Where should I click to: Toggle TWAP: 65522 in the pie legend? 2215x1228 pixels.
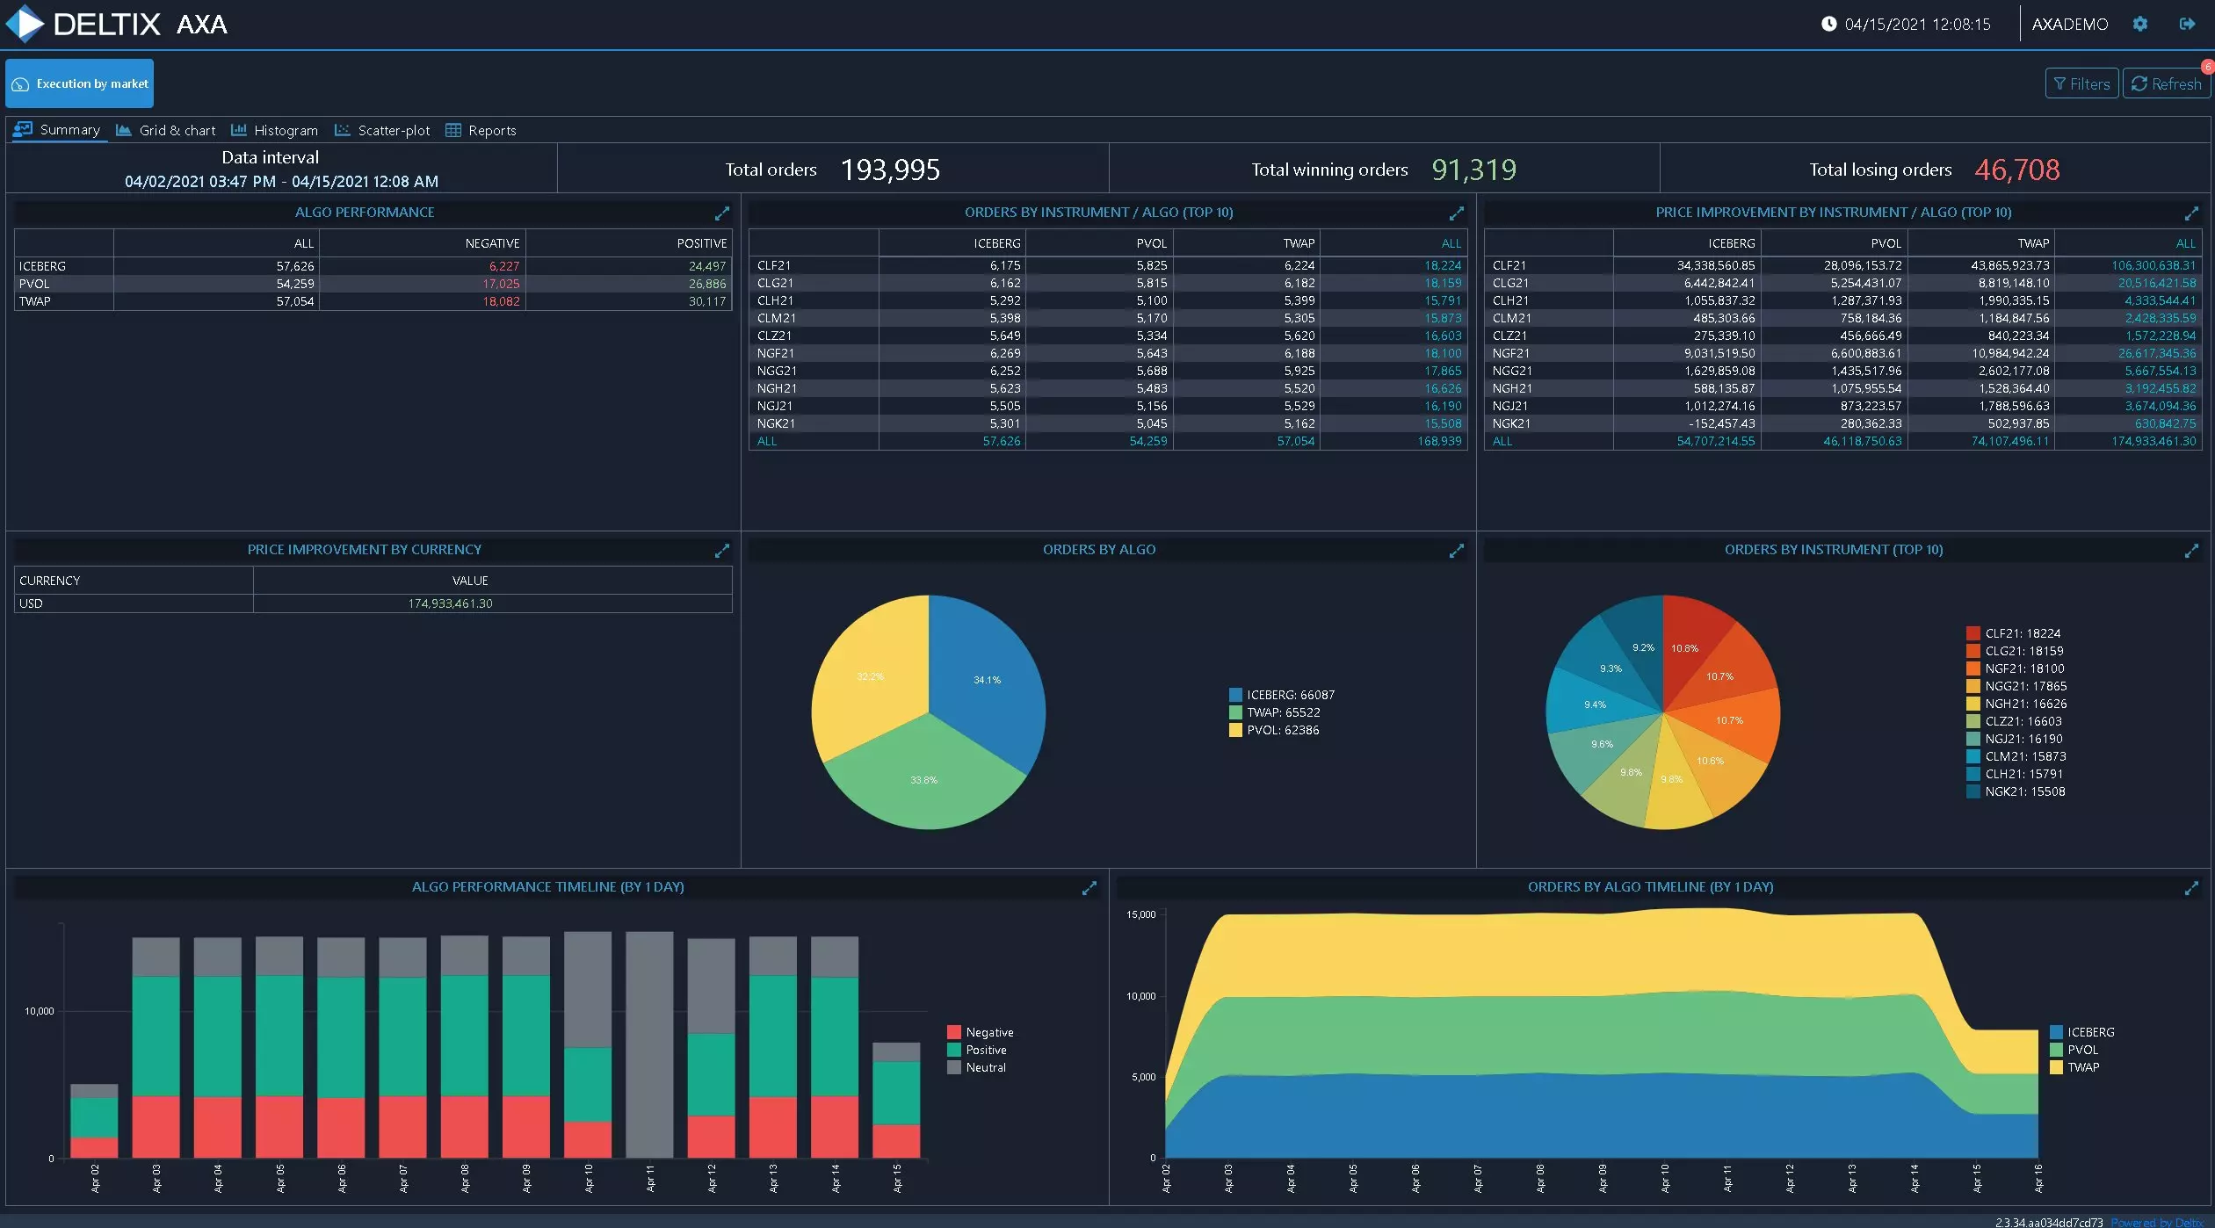(1275, 712)
